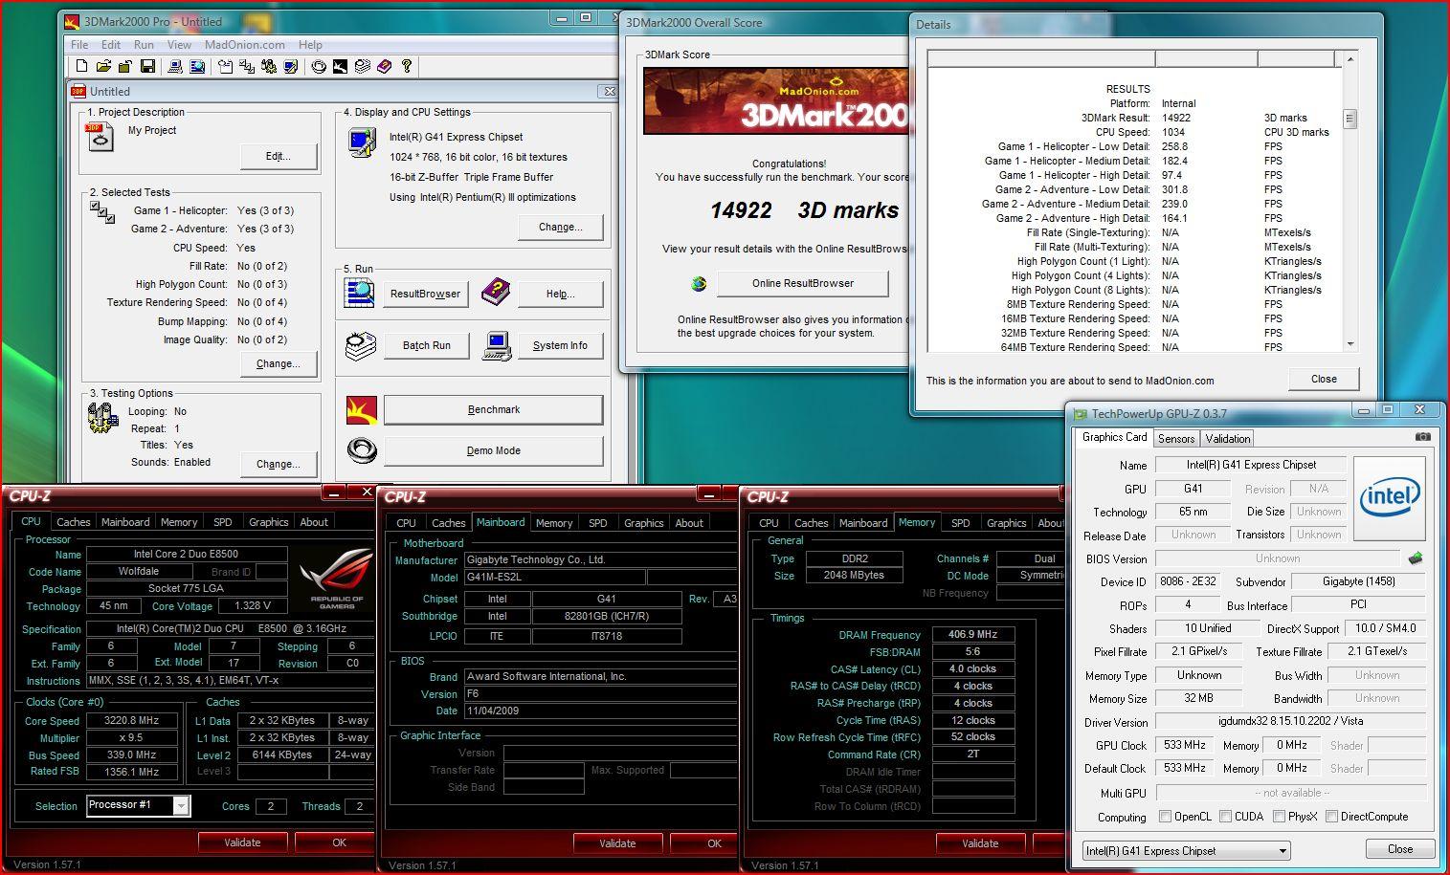Viewport: 1450px width, 875px height.
Task: Click the Selected Tests checkmarks icon in the toolbar
Action: coord(247,66)
